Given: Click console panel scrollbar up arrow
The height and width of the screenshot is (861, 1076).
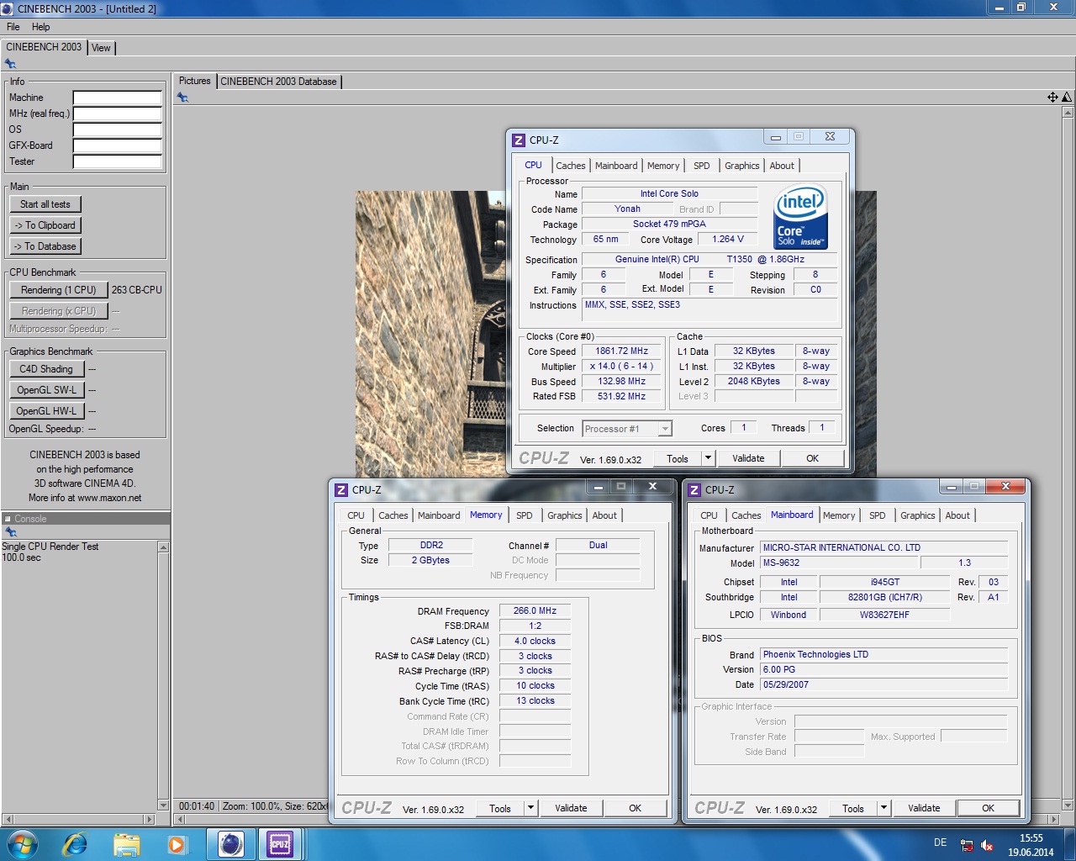Looking at the screenshot, I should point(163,547).
